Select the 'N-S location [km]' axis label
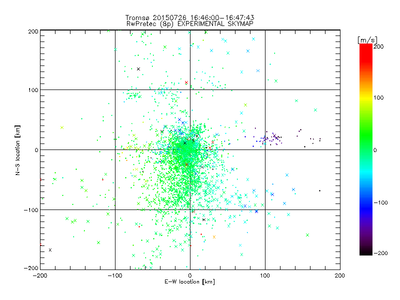The width and height of the screenshot is (400, 300). [17, 150]
